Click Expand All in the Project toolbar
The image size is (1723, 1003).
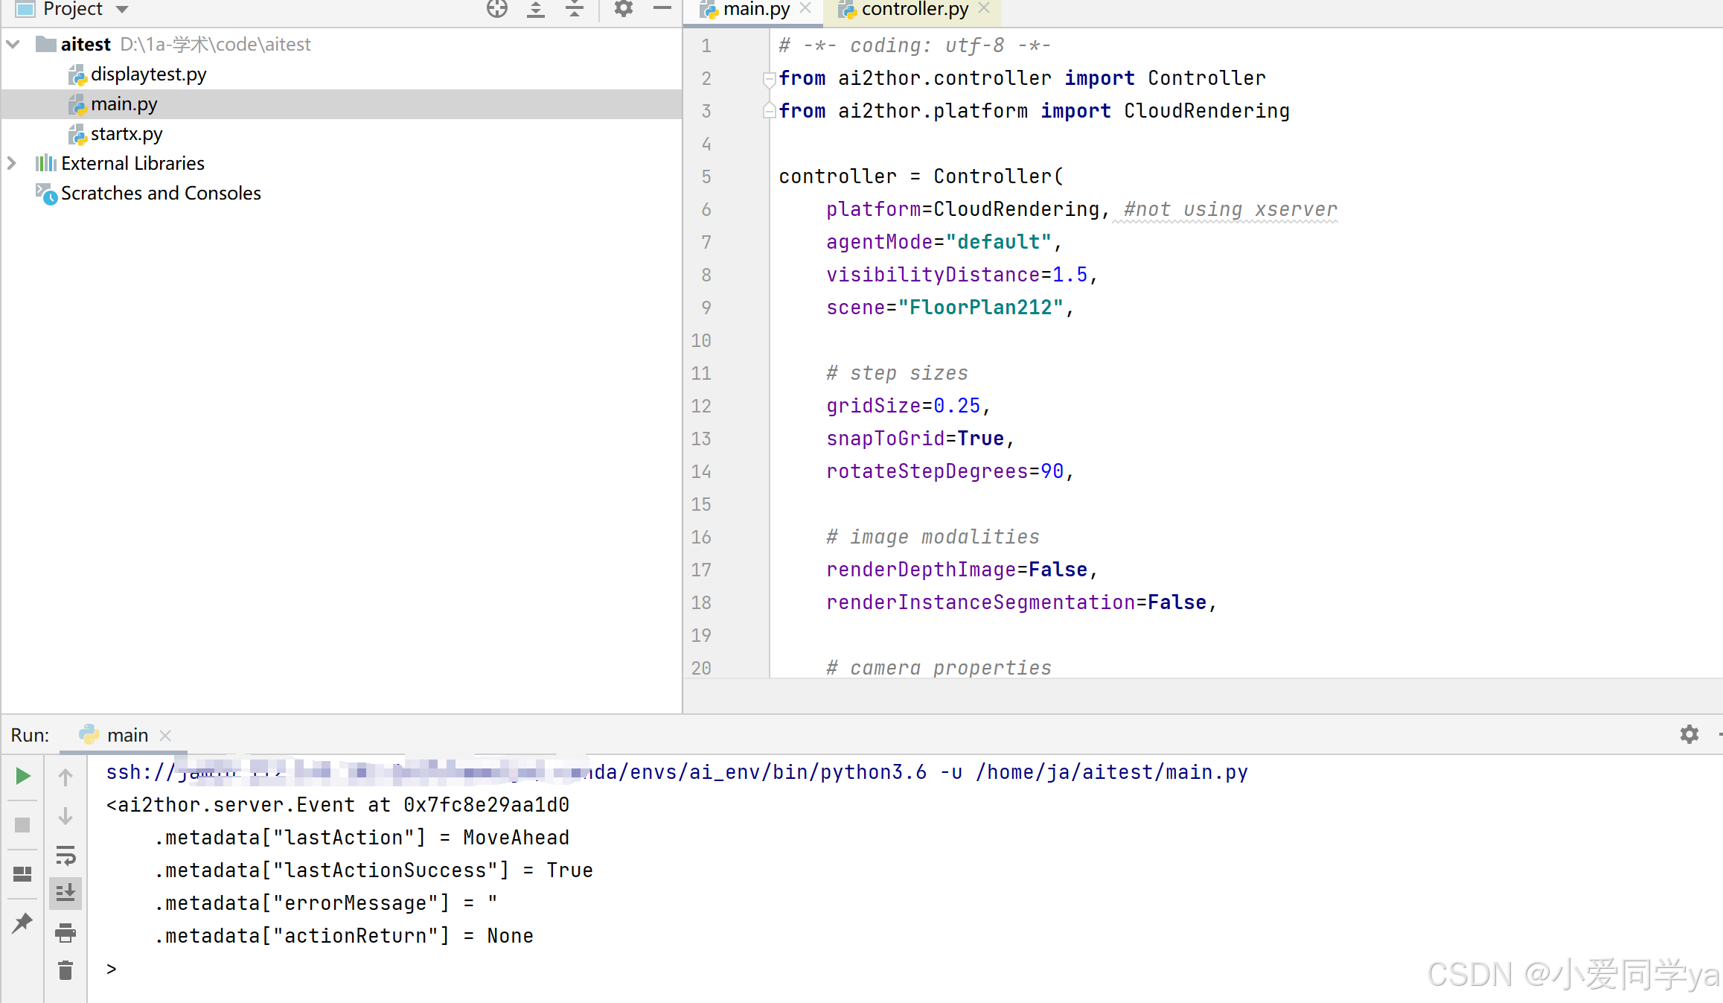(536, 9)
